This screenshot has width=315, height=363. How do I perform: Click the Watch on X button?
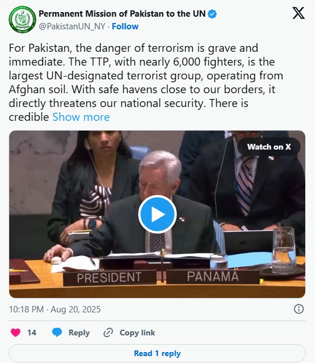click(x=269, y=147)
